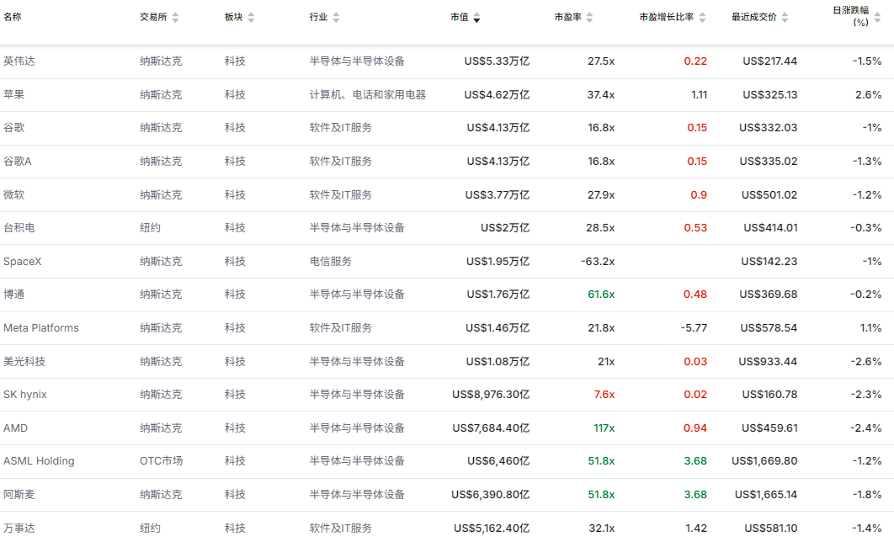Select market cap US$4.62万亿
Viewport: 894px width, 542px height.
pos(498,94)
